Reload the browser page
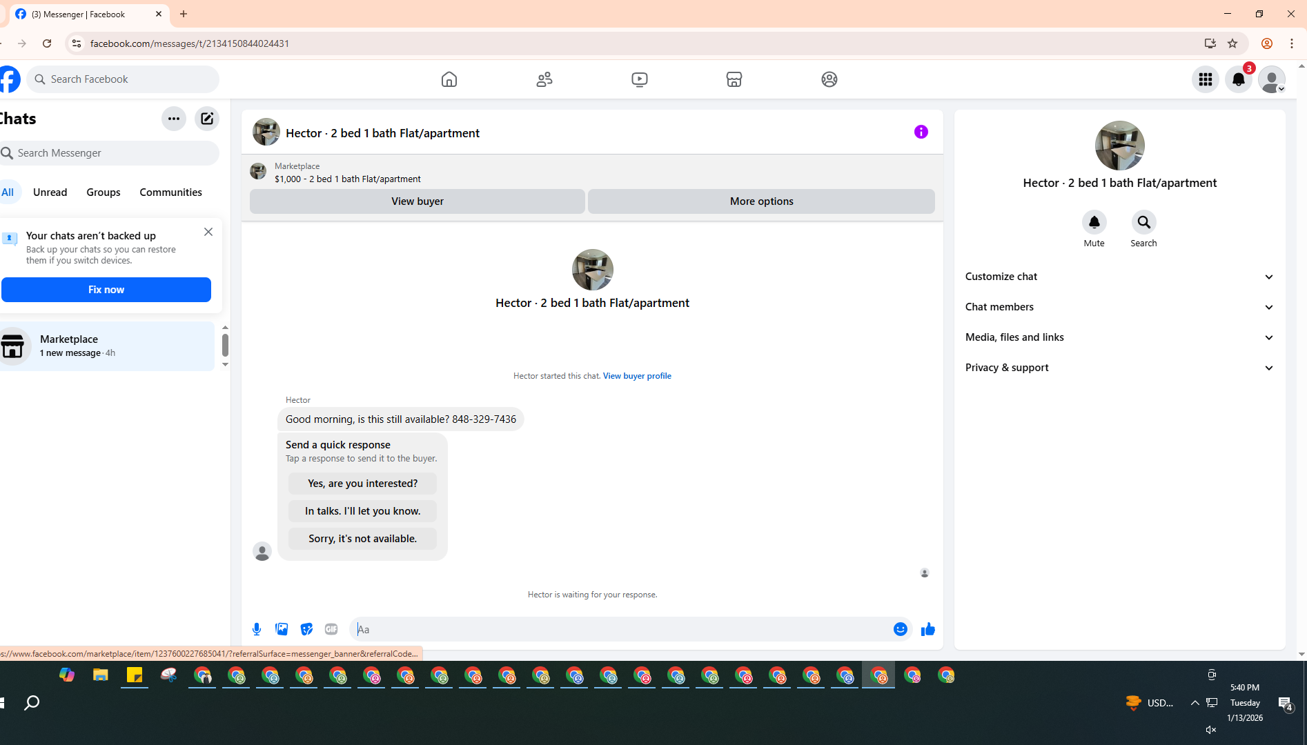 47,43
